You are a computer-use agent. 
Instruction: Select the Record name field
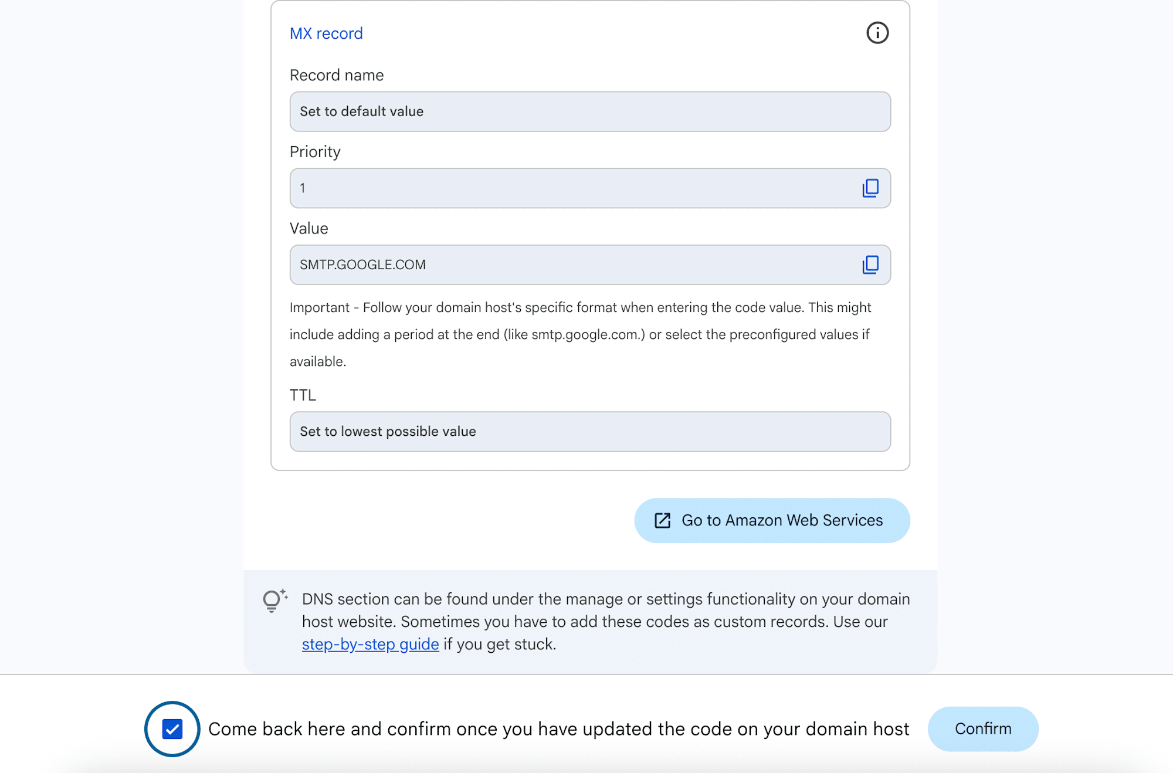pyautogui.click(x=589, y=111)
